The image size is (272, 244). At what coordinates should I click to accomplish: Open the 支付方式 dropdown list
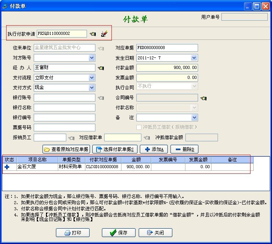[92, 88]
